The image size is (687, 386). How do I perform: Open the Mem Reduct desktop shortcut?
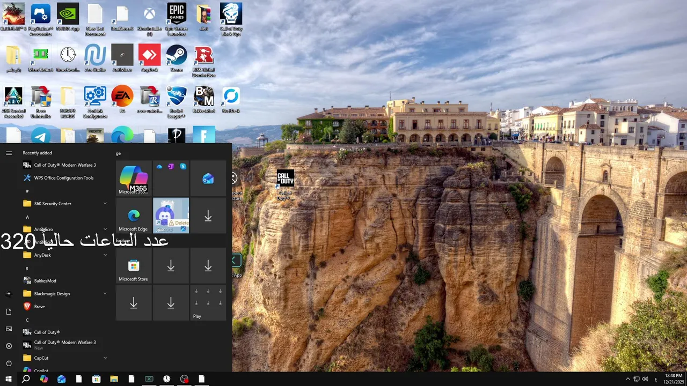click(41, 58)
